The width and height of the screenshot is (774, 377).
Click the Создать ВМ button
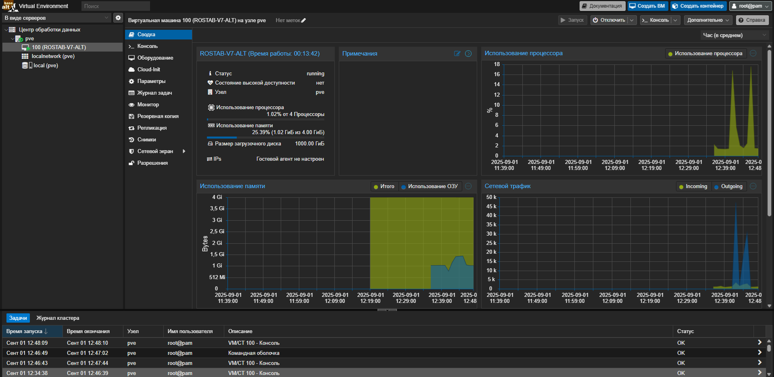pos(647,6)
